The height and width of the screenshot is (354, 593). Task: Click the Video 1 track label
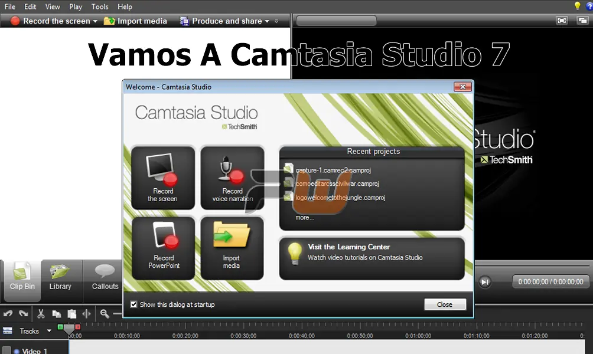34,350
